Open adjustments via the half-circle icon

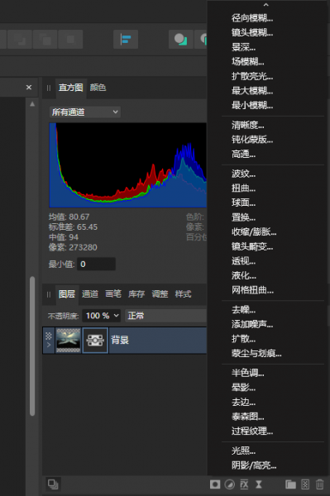point(229,484)
